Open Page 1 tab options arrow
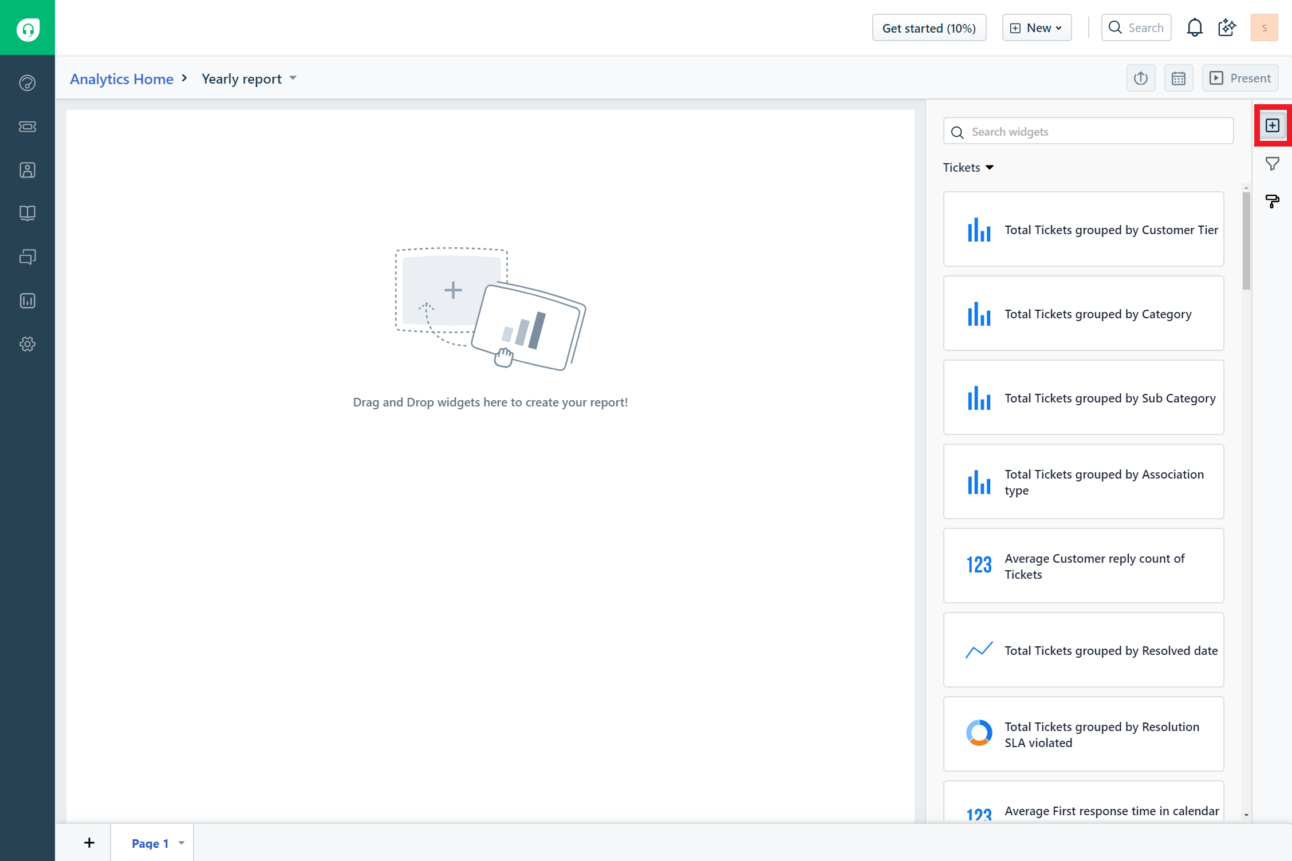1292x861 pixels. tap(181, 843)
